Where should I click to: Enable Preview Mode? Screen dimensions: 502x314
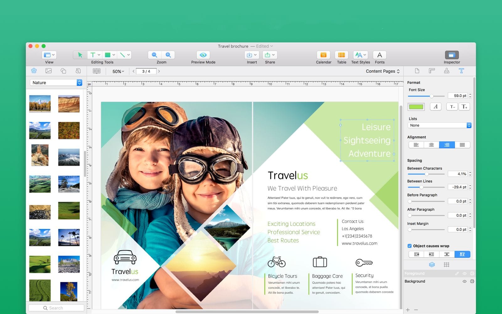203,55
